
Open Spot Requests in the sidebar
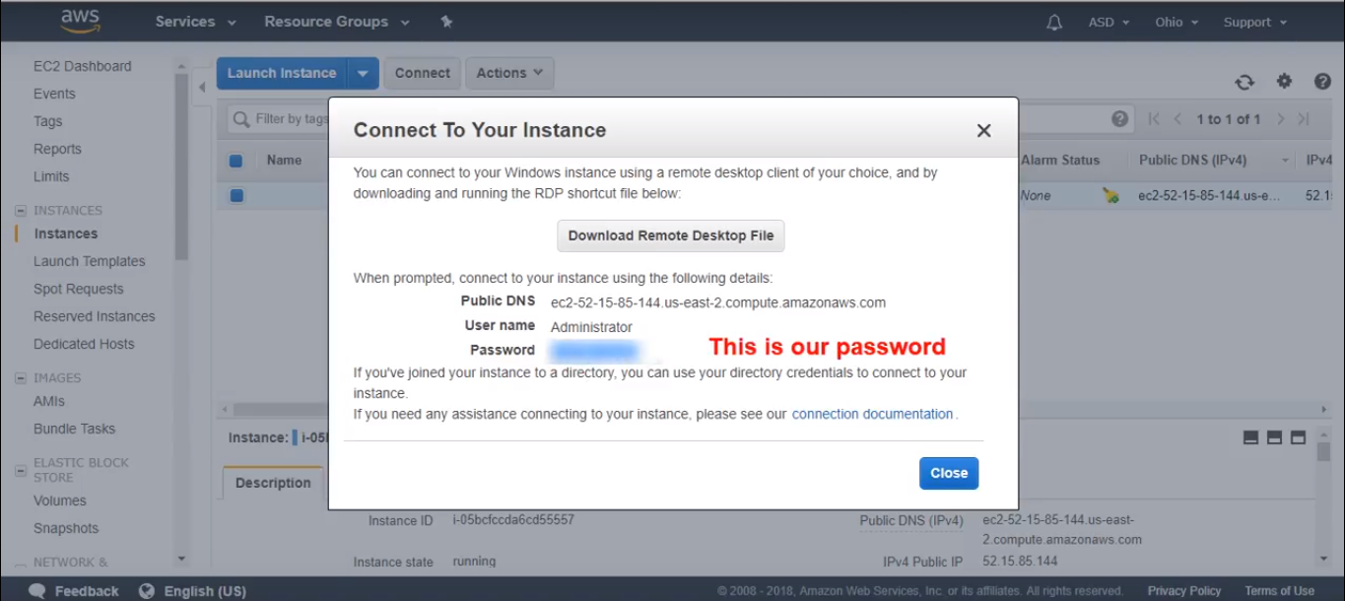79,289
